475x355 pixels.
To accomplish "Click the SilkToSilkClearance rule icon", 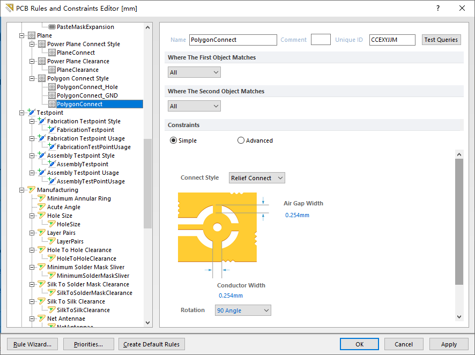I will point(52,309).
